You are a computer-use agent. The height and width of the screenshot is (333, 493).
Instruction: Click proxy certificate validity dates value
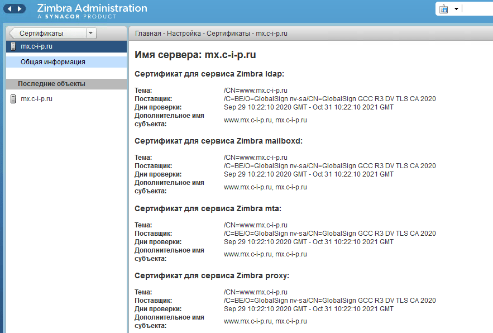click(x=309, y=309)
